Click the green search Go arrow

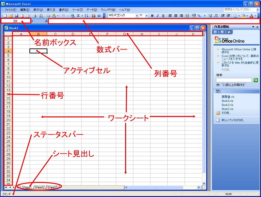255,80
